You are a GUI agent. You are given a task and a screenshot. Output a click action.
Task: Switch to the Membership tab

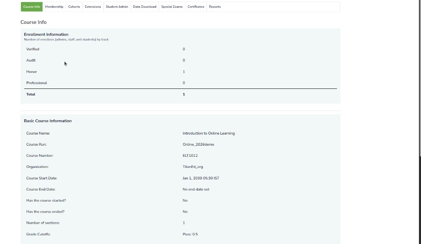[x=54, y=7]
